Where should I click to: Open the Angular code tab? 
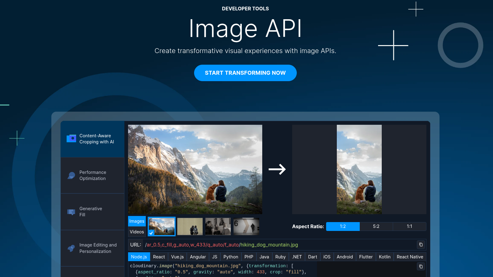coord(198,257)
